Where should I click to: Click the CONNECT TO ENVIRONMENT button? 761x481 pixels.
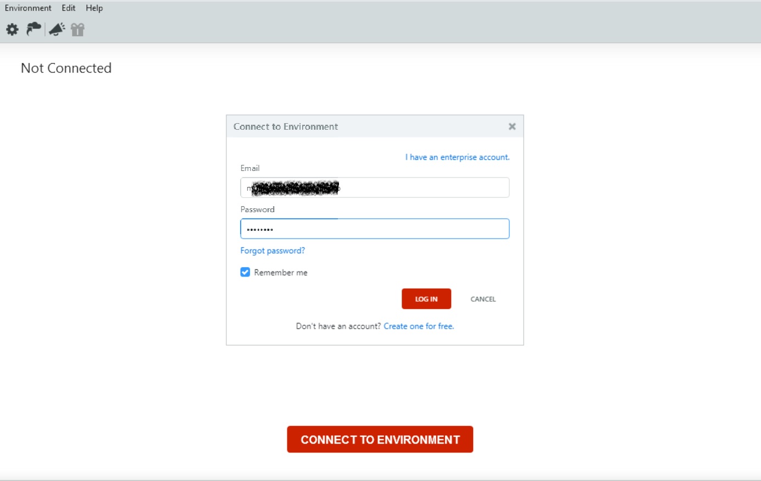click(380, 439)
